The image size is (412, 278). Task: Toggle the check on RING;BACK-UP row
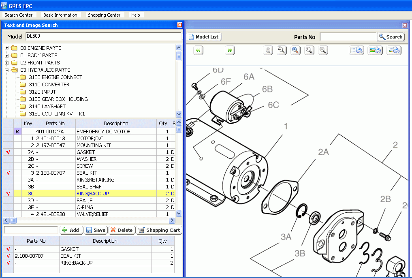7,193
